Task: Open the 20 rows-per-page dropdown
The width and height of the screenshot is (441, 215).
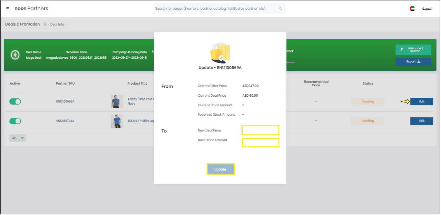Action: pos(18,138)
